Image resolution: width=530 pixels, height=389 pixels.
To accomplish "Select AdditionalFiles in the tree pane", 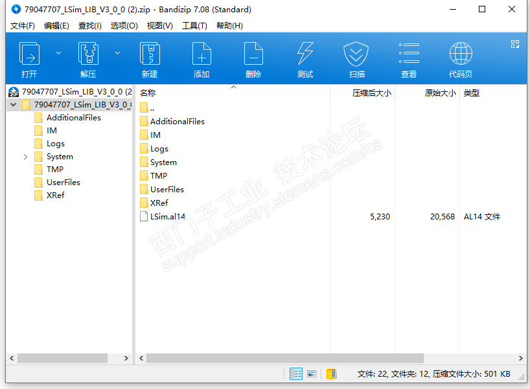I will click(x=74, y=118).
